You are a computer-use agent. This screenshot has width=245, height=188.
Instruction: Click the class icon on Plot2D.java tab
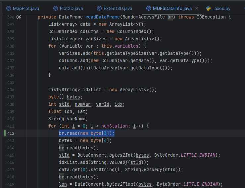[55, 8]
